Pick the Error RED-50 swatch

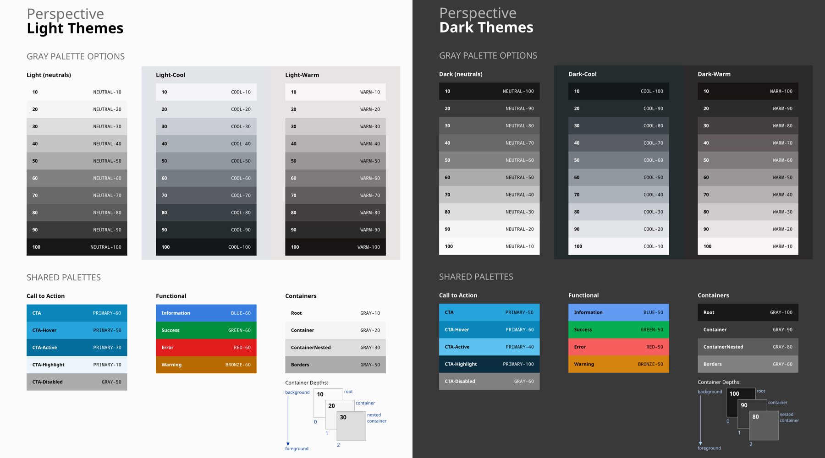coord(618,347)
